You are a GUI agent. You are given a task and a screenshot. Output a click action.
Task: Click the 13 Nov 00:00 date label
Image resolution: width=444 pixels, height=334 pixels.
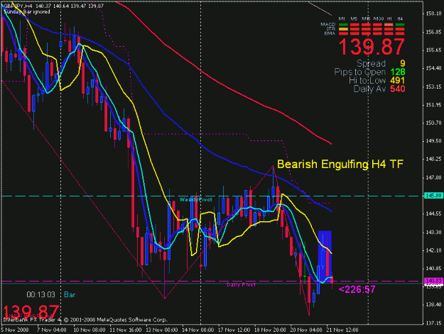(162, 330)
